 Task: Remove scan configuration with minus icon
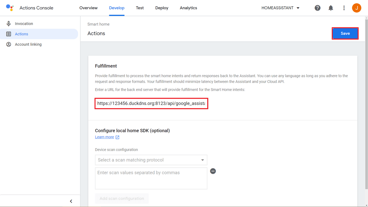(213, 171)
